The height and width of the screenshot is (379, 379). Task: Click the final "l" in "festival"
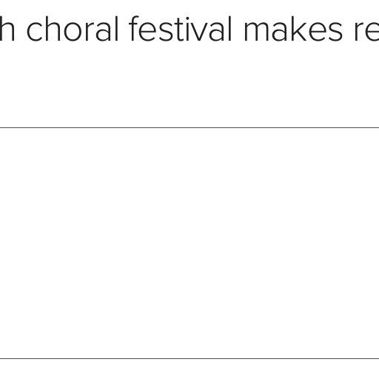(x=230, y=29)
